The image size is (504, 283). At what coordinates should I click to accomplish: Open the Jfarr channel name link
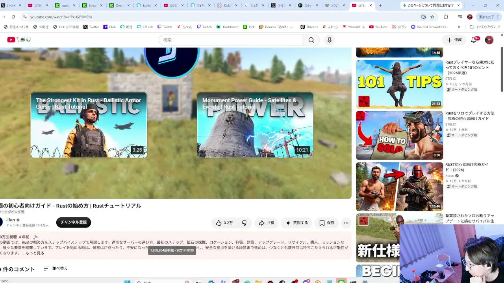pos(11,220)
